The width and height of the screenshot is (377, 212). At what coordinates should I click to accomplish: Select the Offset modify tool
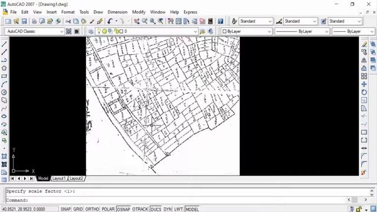click(x=364, y=68)
